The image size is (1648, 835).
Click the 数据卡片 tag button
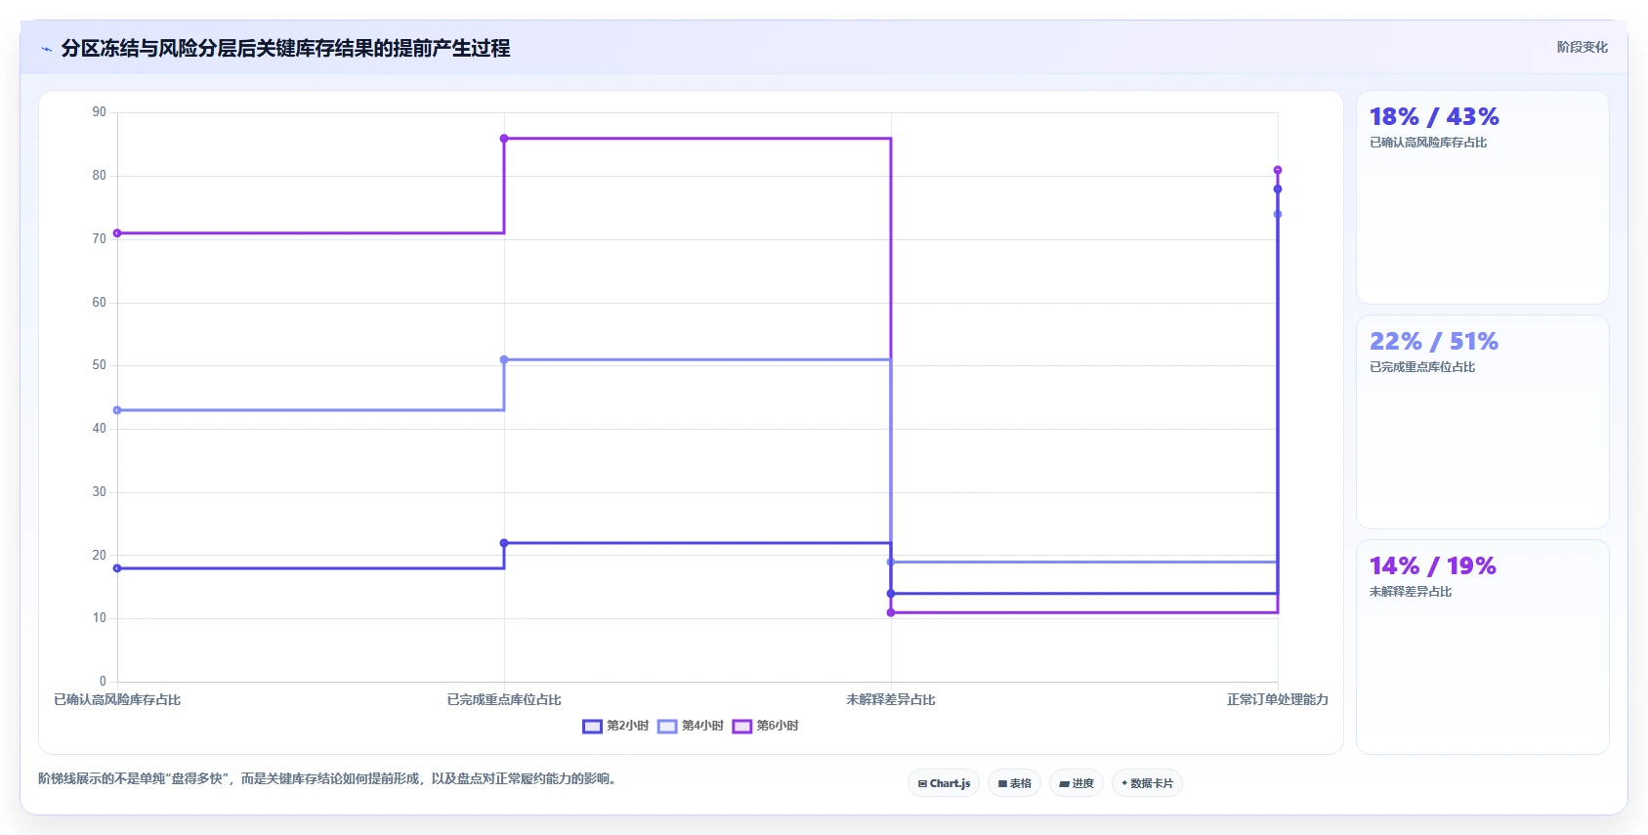click(x=1147, y=783)
